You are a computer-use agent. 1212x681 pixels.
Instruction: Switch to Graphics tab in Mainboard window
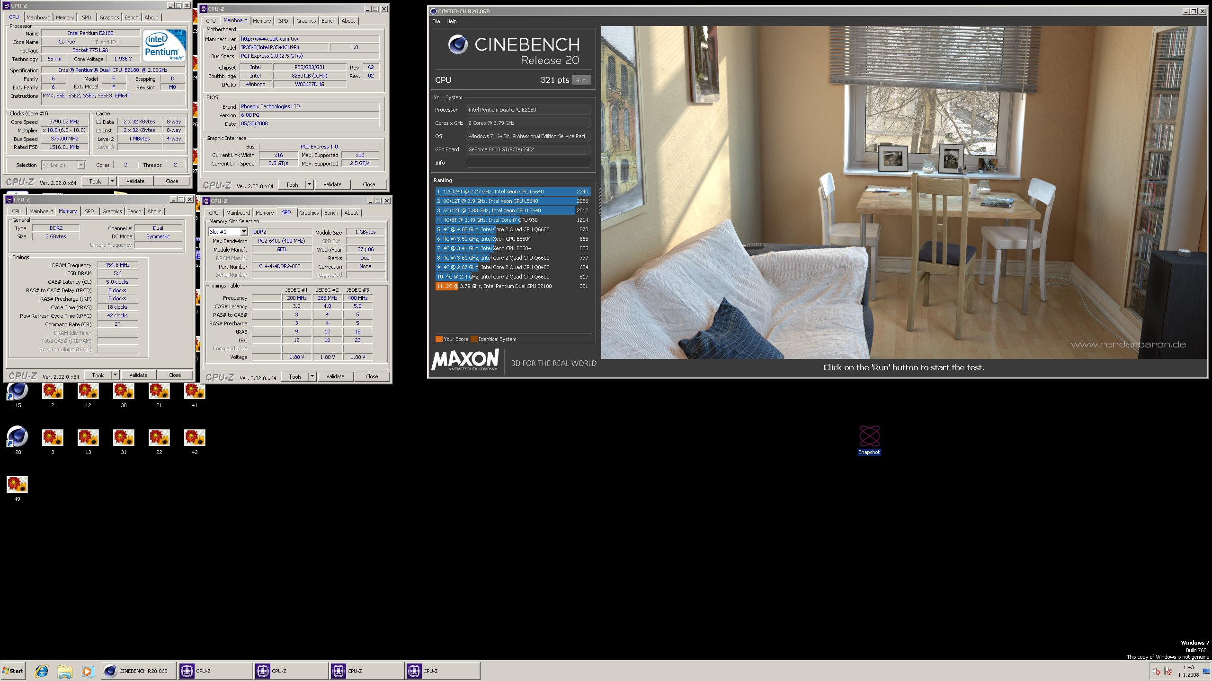(306, 21)
